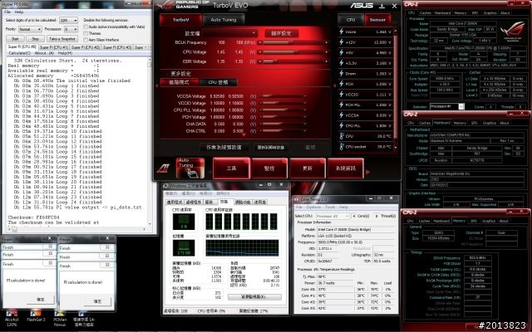
Task: Select the Memory tab in bottom CPU-Z window
Action: pos(459,221)
